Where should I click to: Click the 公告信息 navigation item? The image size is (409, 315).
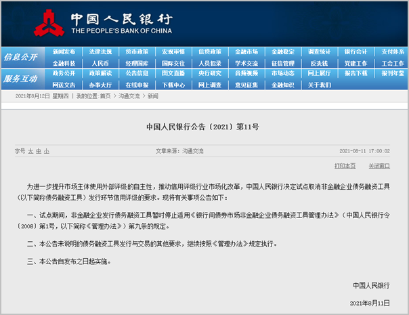pyautogui.click(x=137, y=73)
